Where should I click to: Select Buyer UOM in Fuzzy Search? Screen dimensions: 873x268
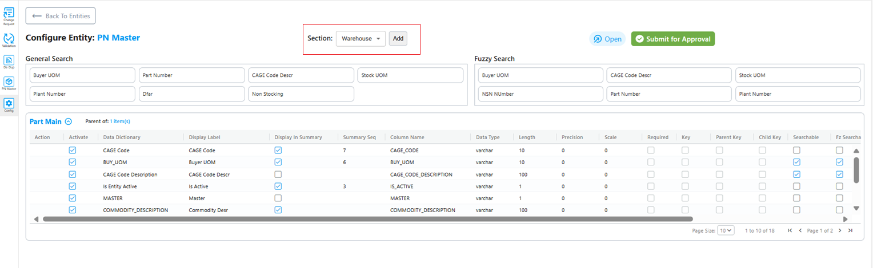point(540,75)
